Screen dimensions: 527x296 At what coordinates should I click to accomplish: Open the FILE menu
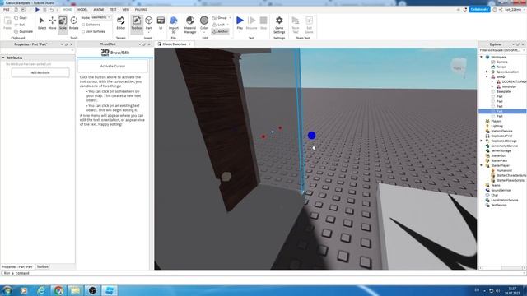[x=7, y=10]
